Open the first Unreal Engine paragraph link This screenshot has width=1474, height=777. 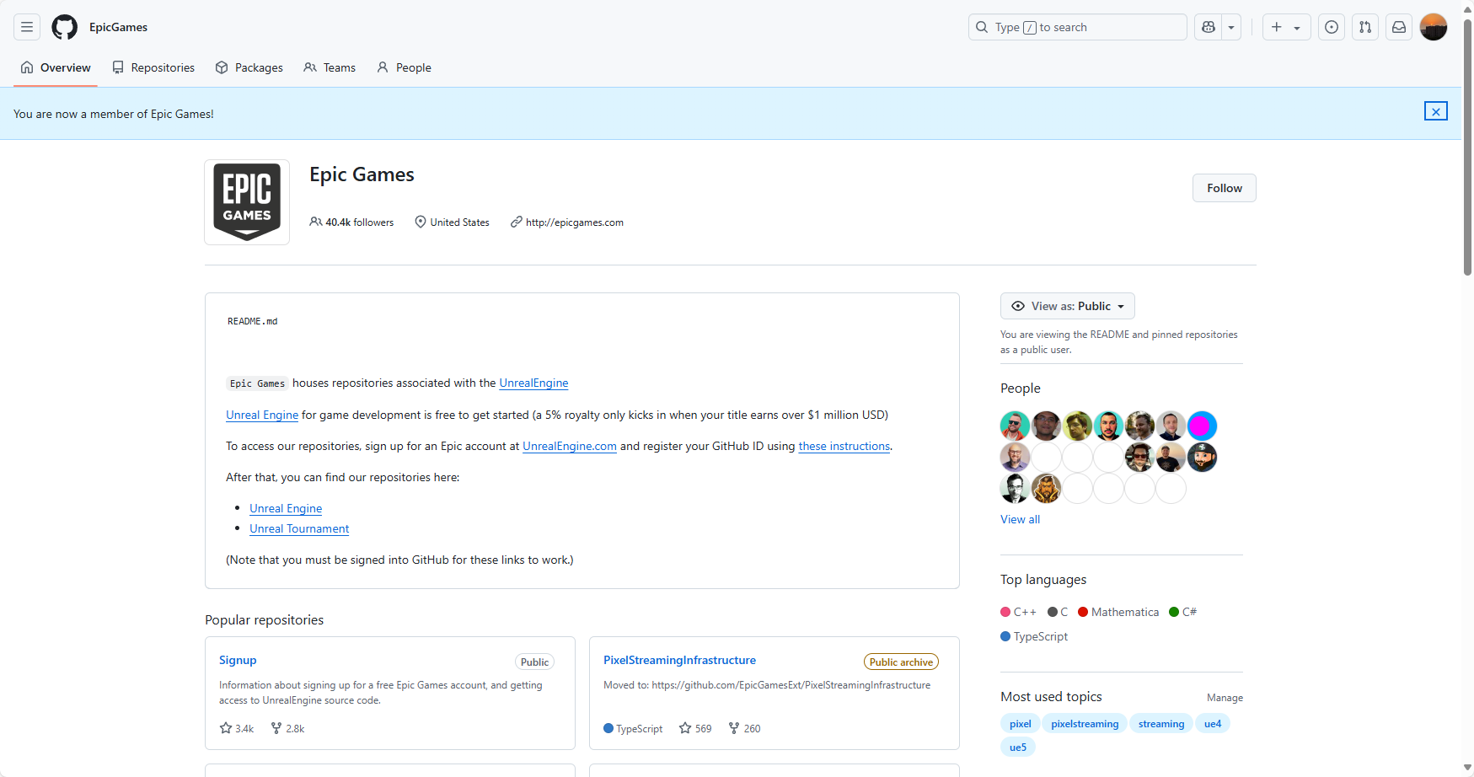(262, 415)
